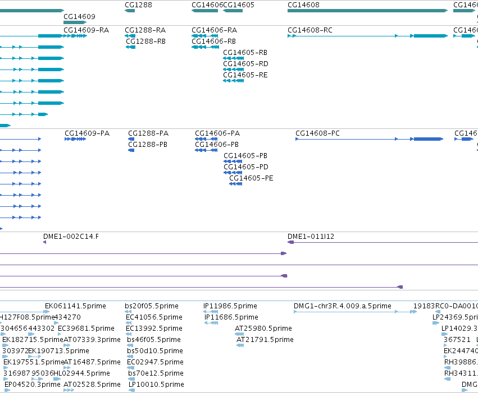
Task: Select bs70e12.5prime EST
Action: pyautogui.click(x=131, y=380)
